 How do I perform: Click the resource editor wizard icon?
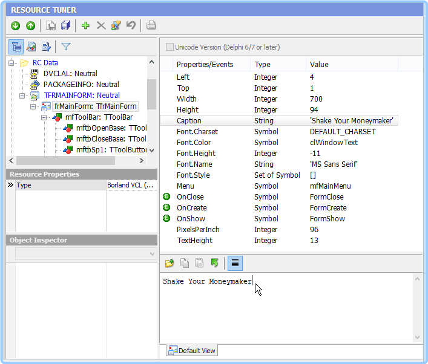click(x=116, y=25)
